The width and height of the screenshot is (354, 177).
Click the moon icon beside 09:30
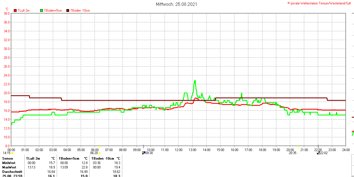143,153
